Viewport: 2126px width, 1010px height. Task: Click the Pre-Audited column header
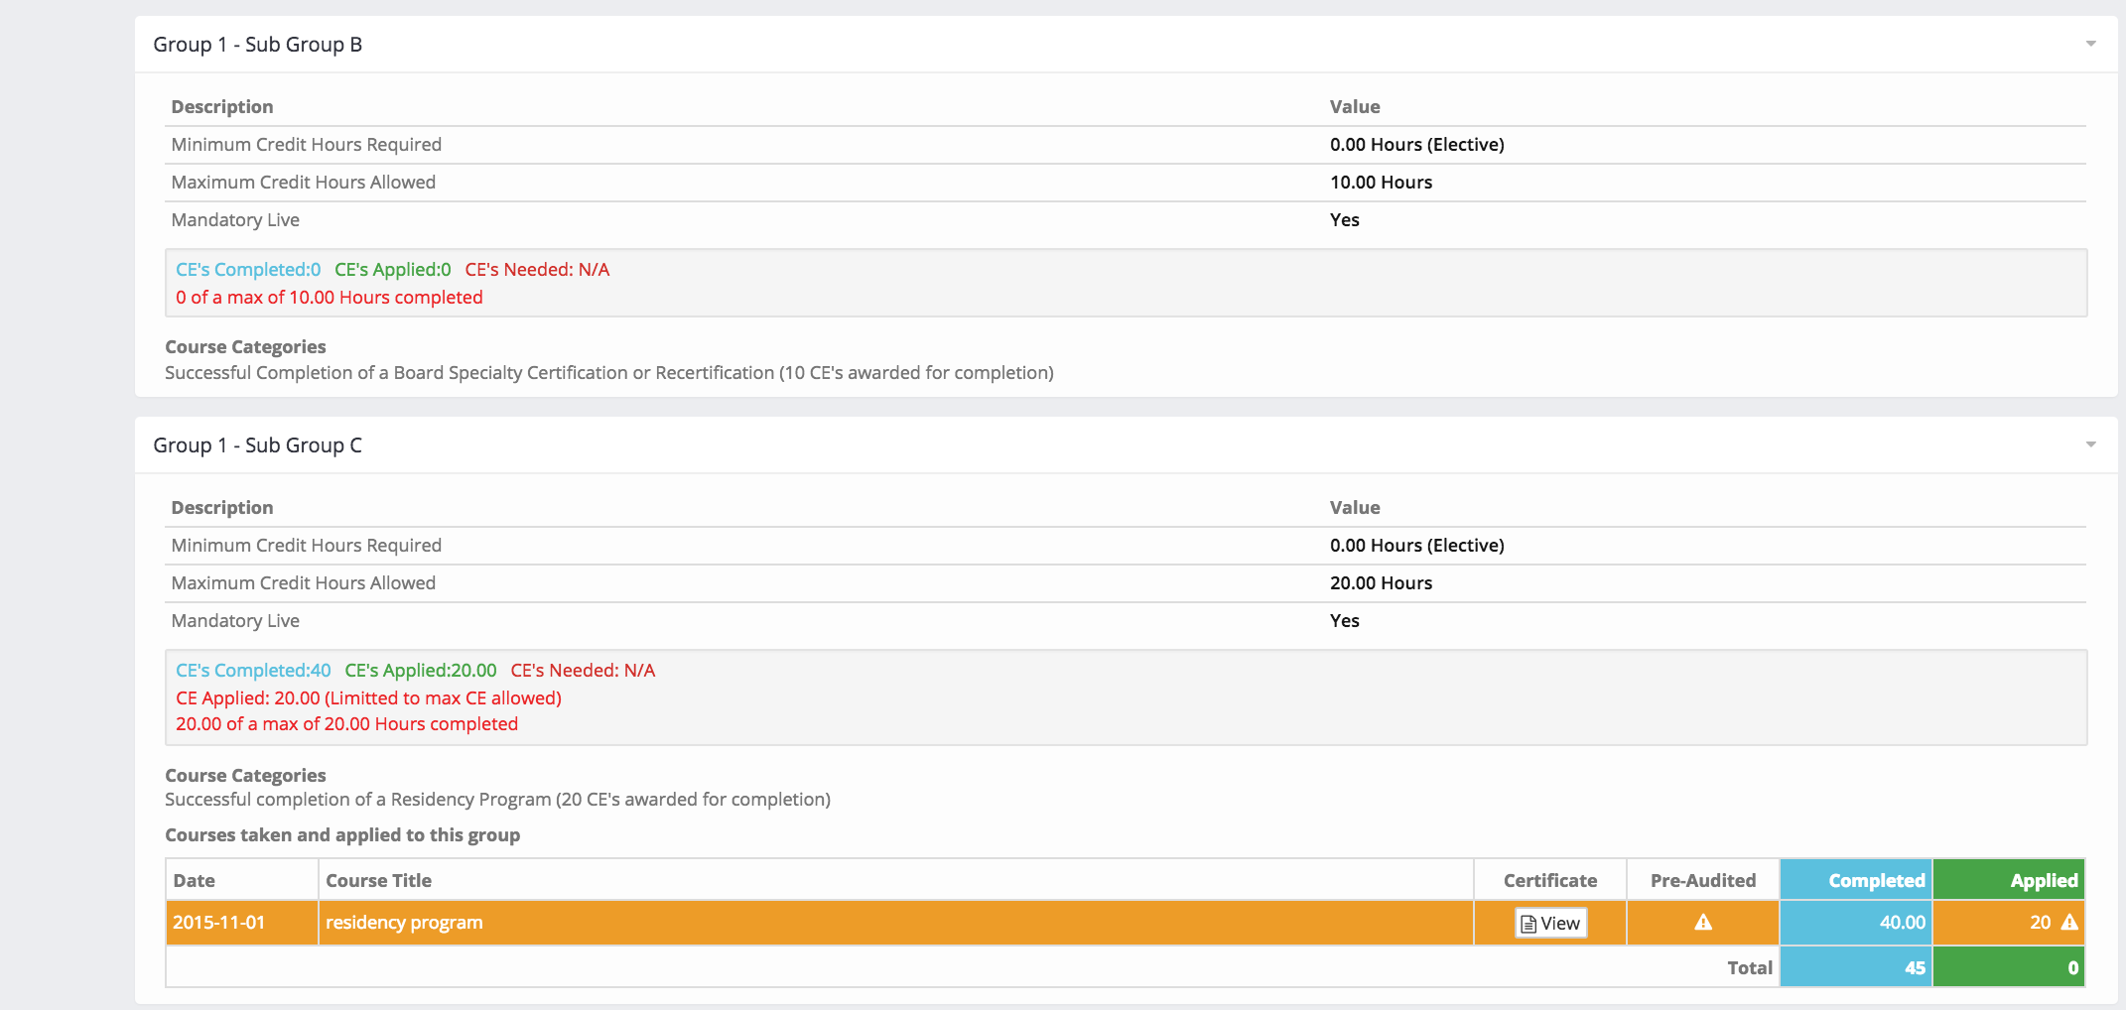1703,880
